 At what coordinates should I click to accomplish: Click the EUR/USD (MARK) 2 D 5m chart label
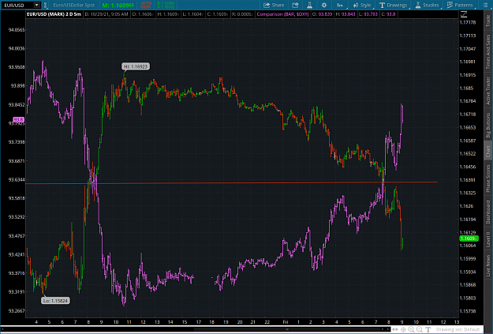[54, 14]
